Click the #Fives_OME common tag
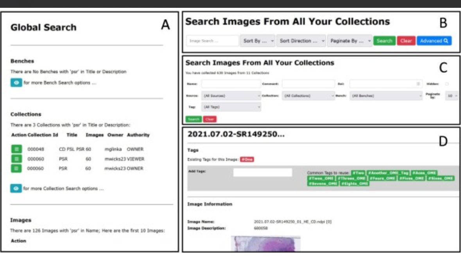 click(412, 178)
